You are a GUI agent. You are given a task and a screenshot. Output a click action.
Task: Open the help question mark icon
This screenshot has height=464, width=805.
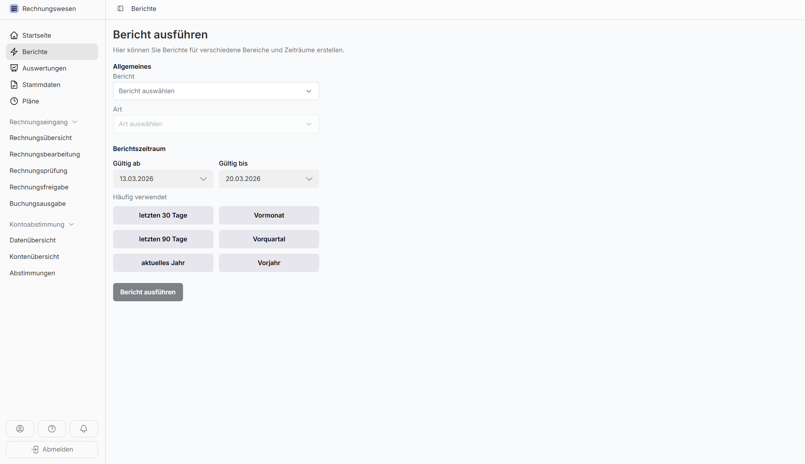(52, 429)
